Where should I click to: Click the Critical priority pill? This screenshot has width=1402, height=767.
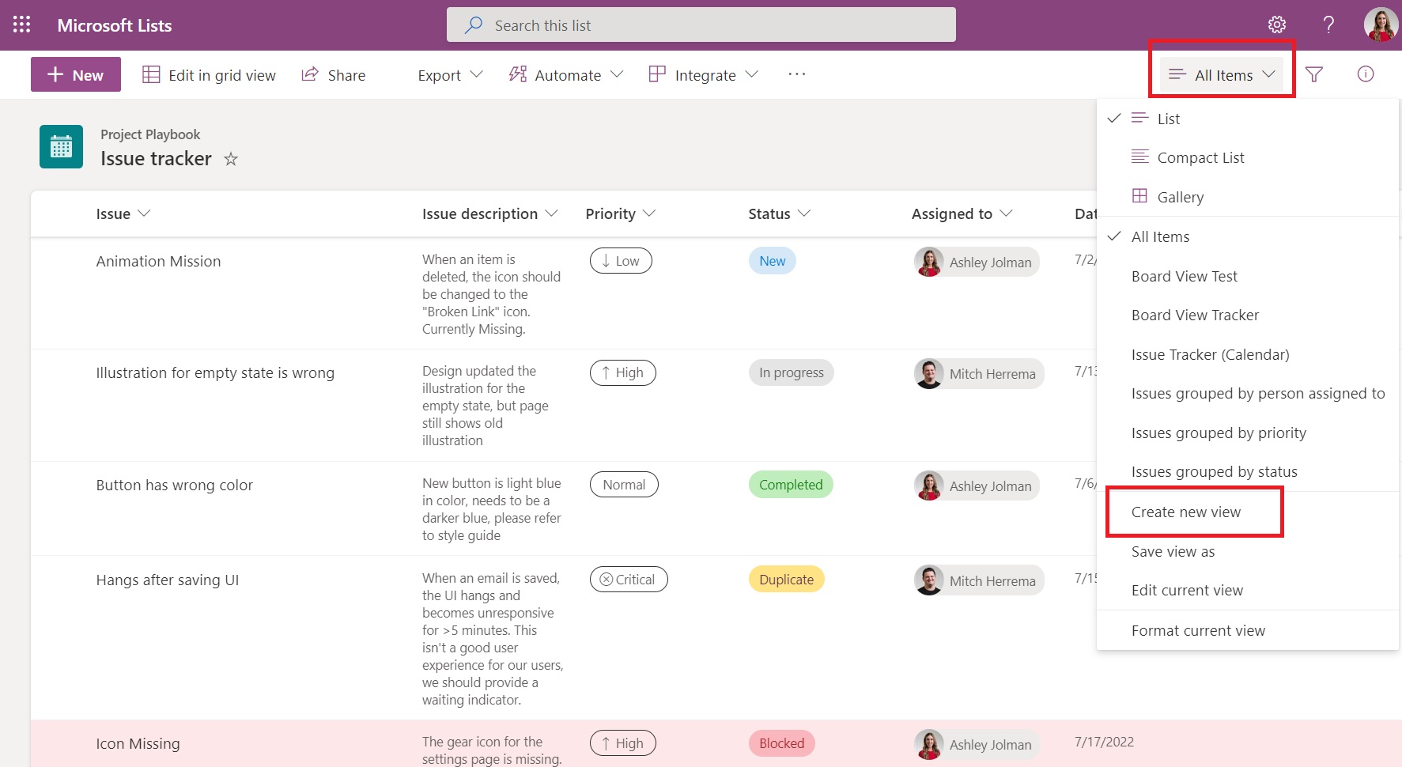point(629,580)
